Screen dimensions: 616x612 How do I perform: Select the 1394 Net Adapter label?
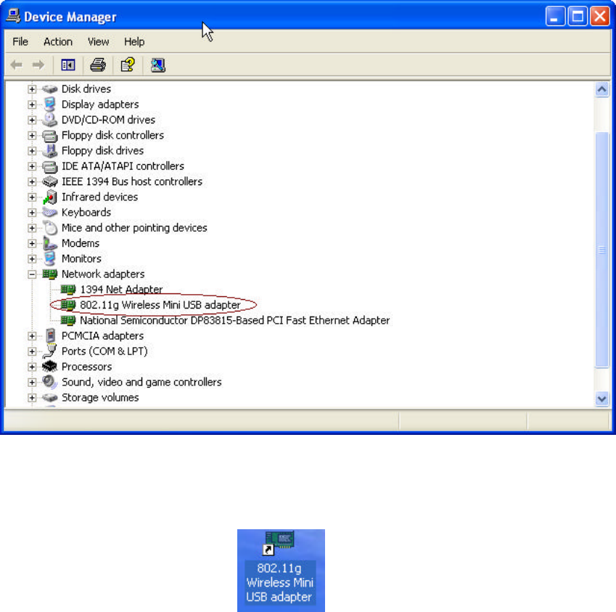tap(121, 290)
